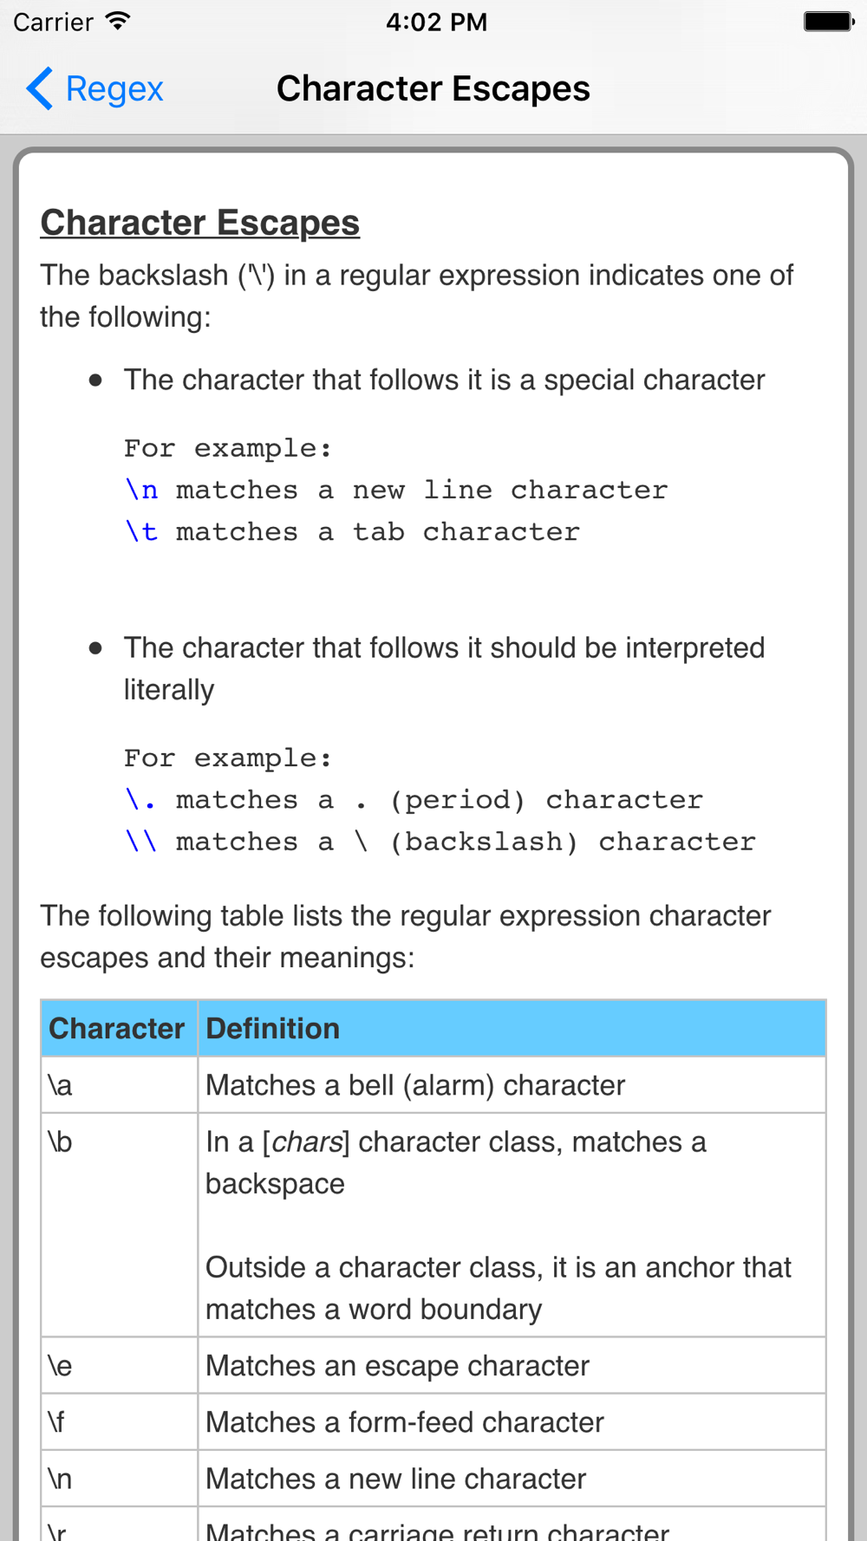The width and height of the screenshot is (867, 1541).
Task: Tap the Wi-Fi status icon
Action: [118, 22]
